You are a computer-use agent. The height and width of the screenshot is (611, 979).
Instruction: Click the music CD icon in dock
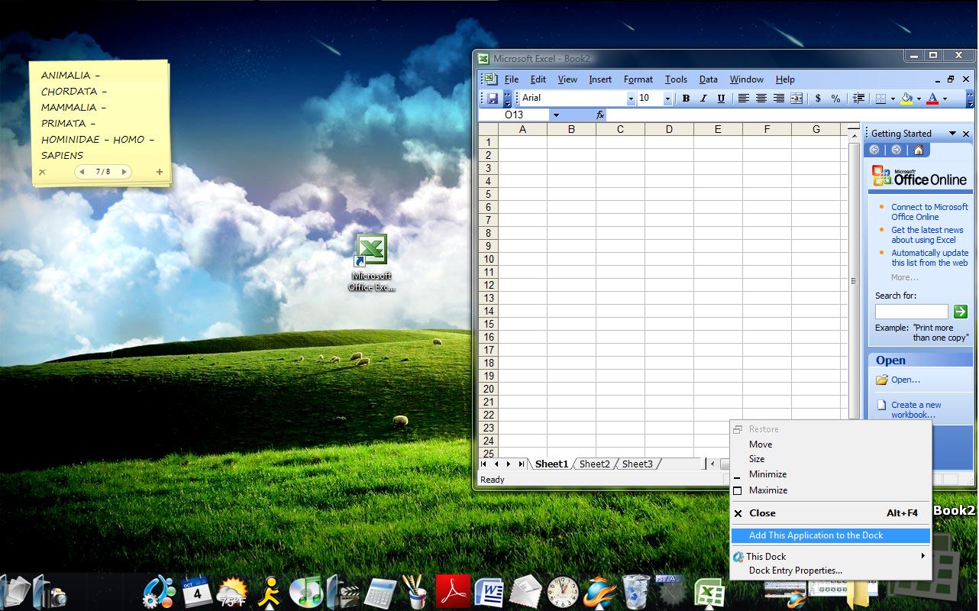click(306, 592)
